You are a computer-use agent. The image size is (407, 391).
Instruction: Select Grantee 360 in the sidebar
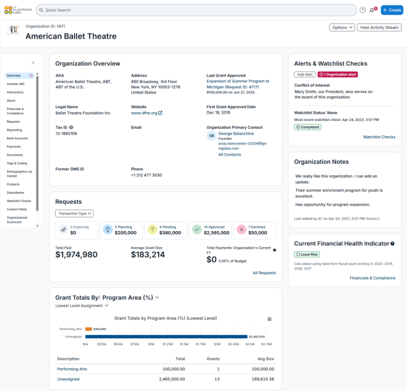[16, 84]
